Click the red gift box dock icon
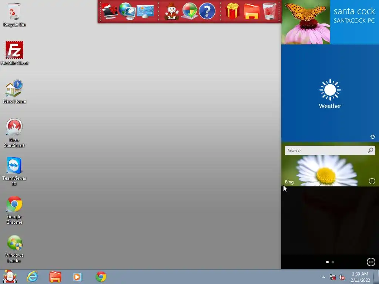Image resolution: width=379 pixels, height=284 pixels. [x=232, y=11]
